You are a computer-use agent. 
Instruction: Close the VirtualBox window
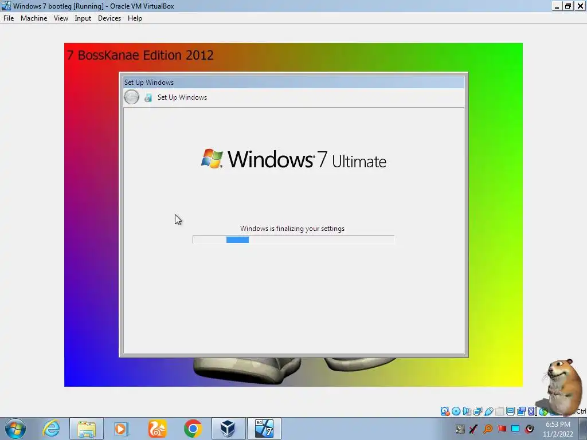pos(580,6)
